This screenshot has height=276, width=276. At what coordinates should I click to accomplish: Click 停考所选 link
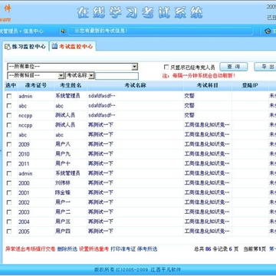[147, 249]
